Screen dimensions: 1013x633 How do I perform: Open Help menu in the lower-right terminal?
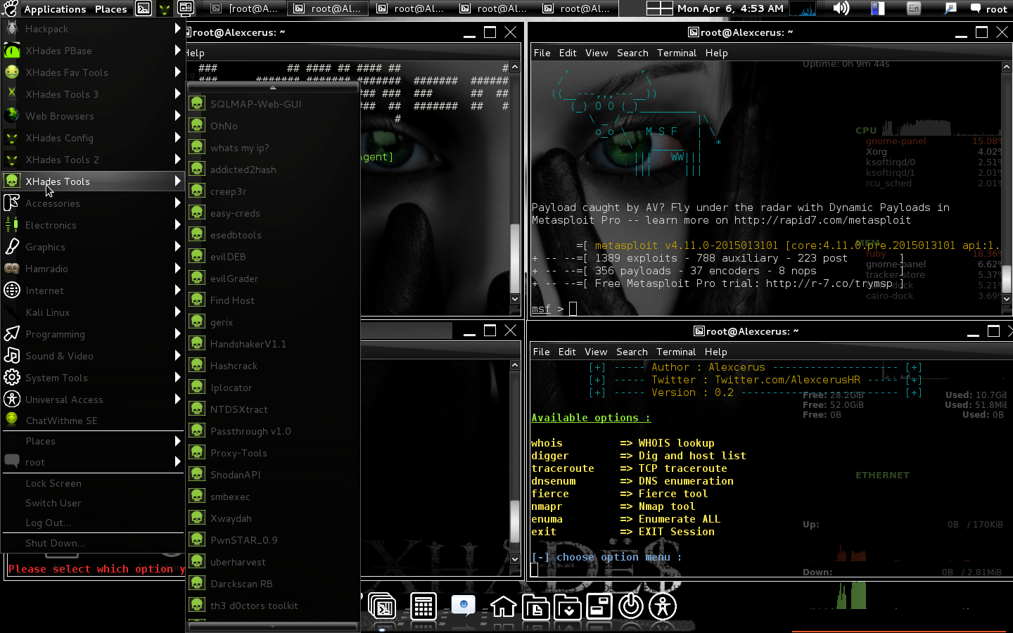pos(715,352)
